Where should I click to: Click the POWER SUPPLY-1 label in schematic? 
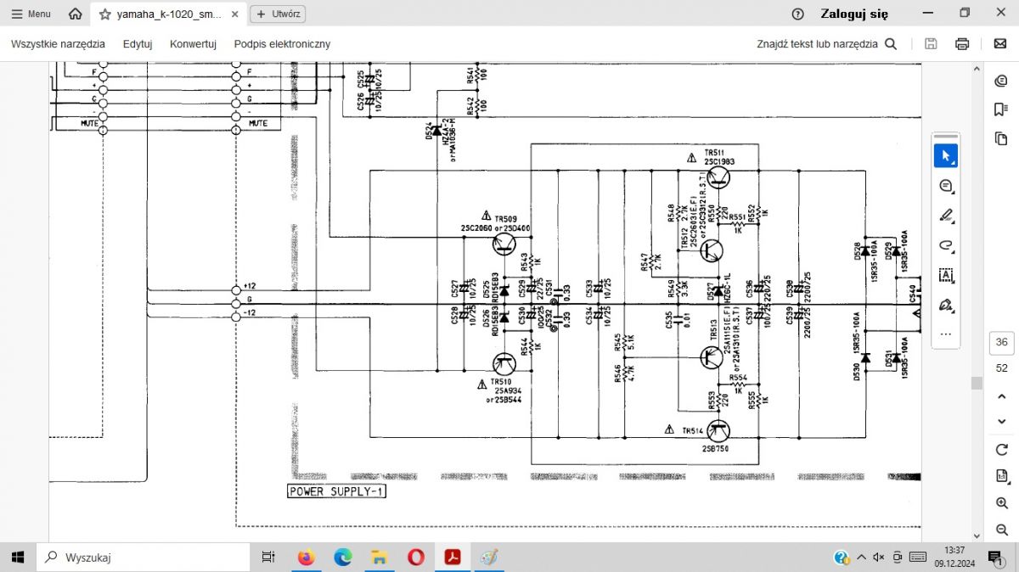(336, 491)
